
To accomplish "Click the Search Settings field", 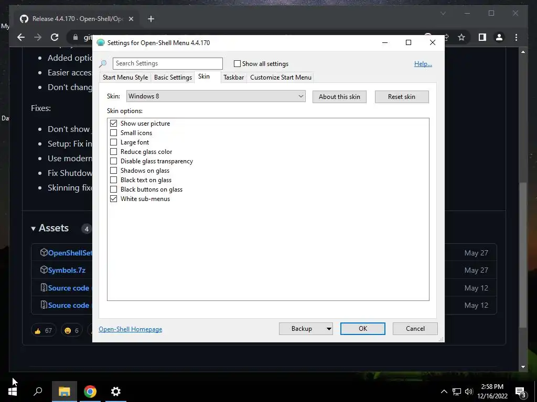I will point(167,63).
